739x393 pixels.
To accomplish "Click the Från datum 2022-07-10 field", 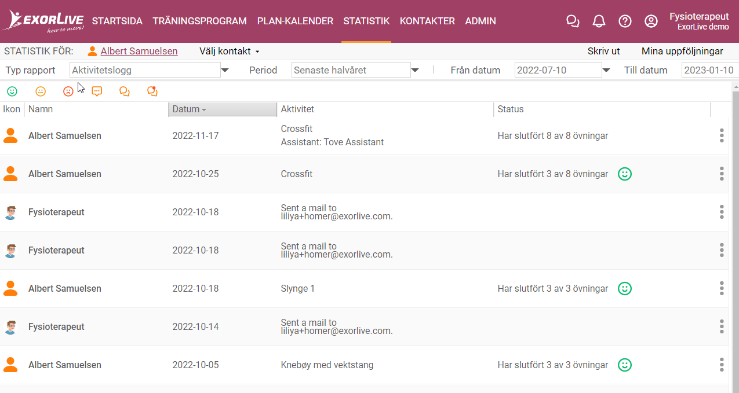I will pos(558,70).
